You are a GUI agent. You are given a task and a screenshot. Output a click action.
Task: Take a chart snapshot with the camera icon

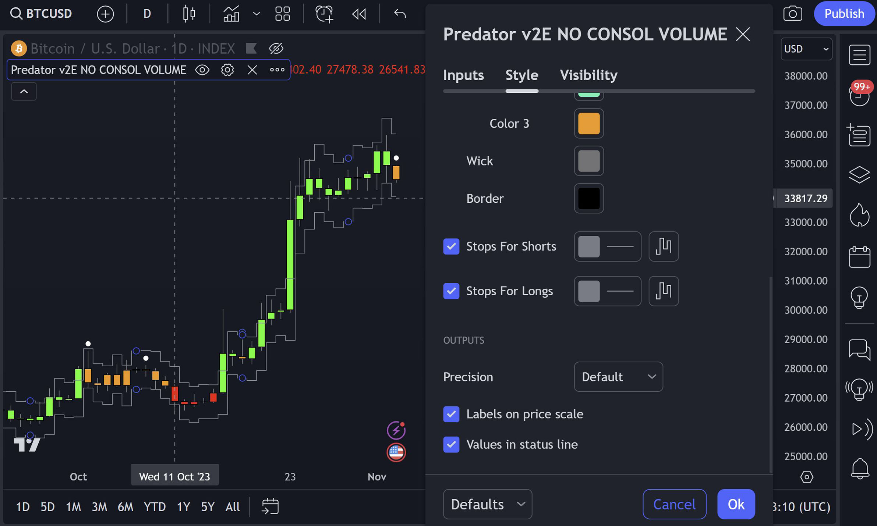pos(792,14)
